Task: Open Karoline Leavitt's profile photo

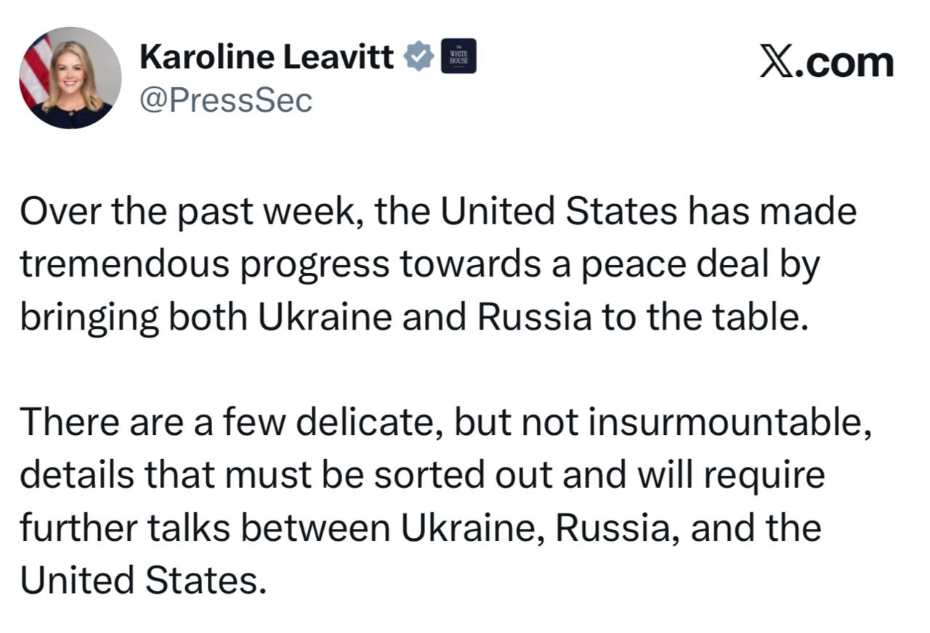Action: (x=70, y=78)
